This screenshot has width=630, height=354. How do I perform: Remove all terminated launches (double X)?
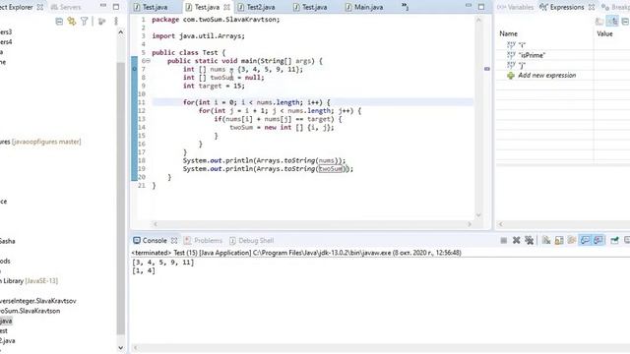[x=530, y=240]
